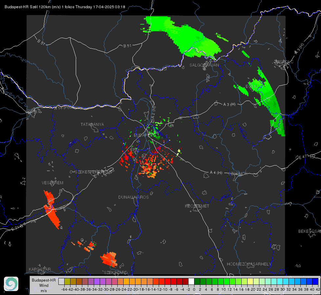Click the MISKOLC city label
Image resolution: width=321 pixels, height=295 pixels.
284,62
